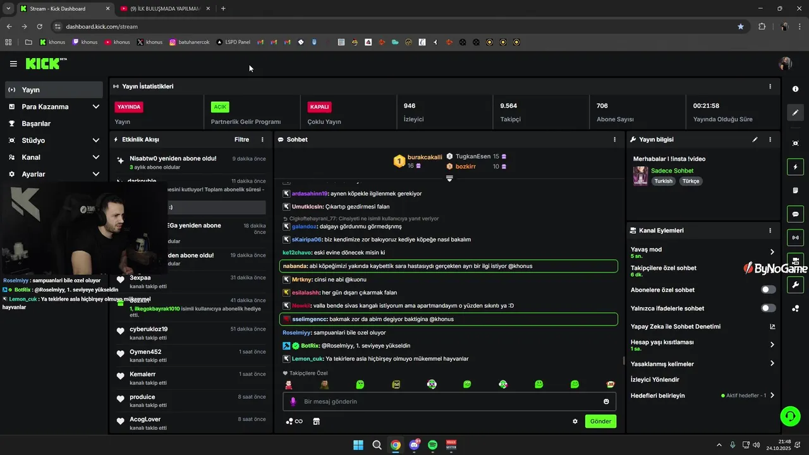Image resolution: width=809 pixels, height=455 pixels.
Task: Click the wrench icon in right sidebar
Action: [795, 284]
